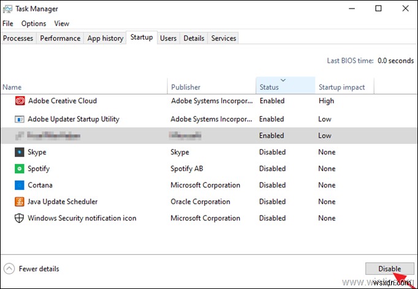Select the highlighted blurred startup row
Image resolution: width=418 pixels, height=289 pixels.
[209, 135]
